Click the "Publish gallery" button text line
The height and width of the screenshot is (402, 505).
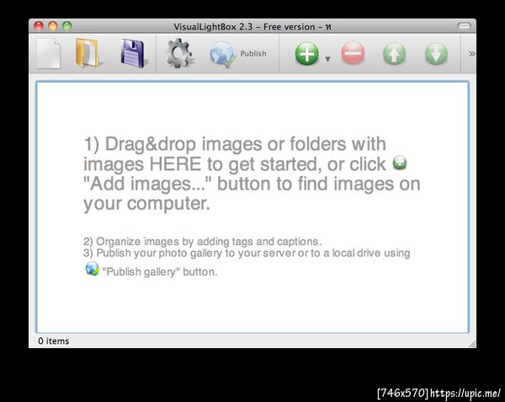[x=160, y=271]
